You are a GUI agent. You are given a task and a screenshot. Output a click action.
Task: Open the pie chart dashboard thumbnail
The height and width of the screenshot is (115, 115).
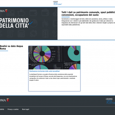click(54, 57)
